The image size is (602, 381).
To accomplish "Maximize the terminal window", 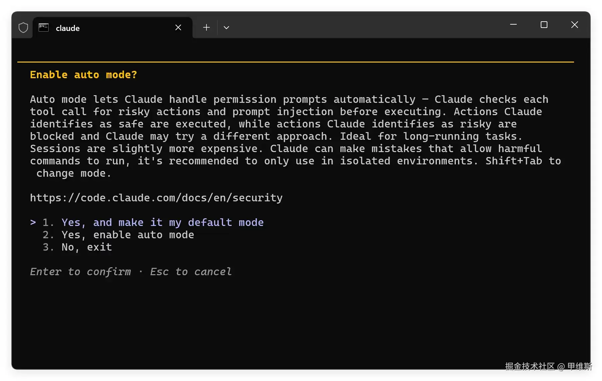I will coord(544,25).
